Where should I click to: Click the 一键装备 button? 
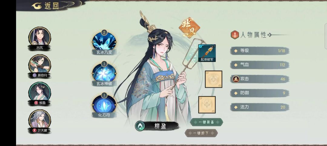[206, 122]
